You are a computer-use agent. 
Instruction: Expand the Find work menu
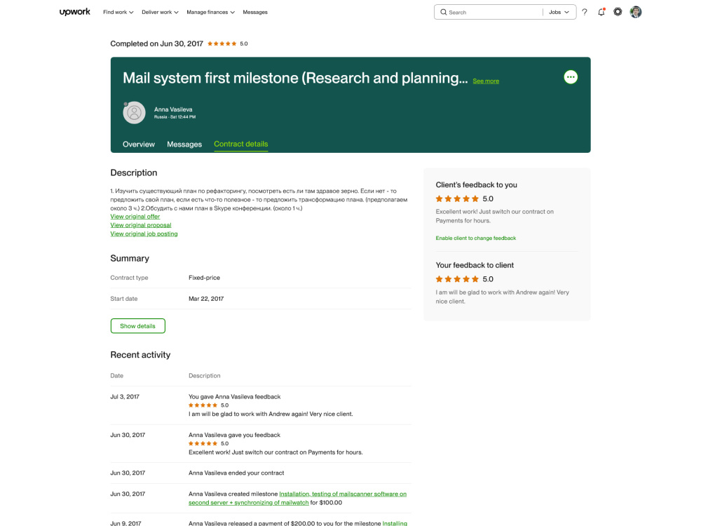[x=118, y=12]
